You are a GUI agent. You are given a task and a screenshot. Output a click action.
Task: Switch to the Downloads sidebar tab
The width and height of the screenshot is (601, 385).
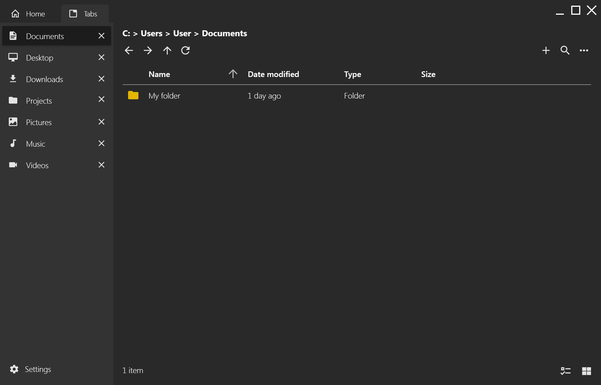(57, 79)
